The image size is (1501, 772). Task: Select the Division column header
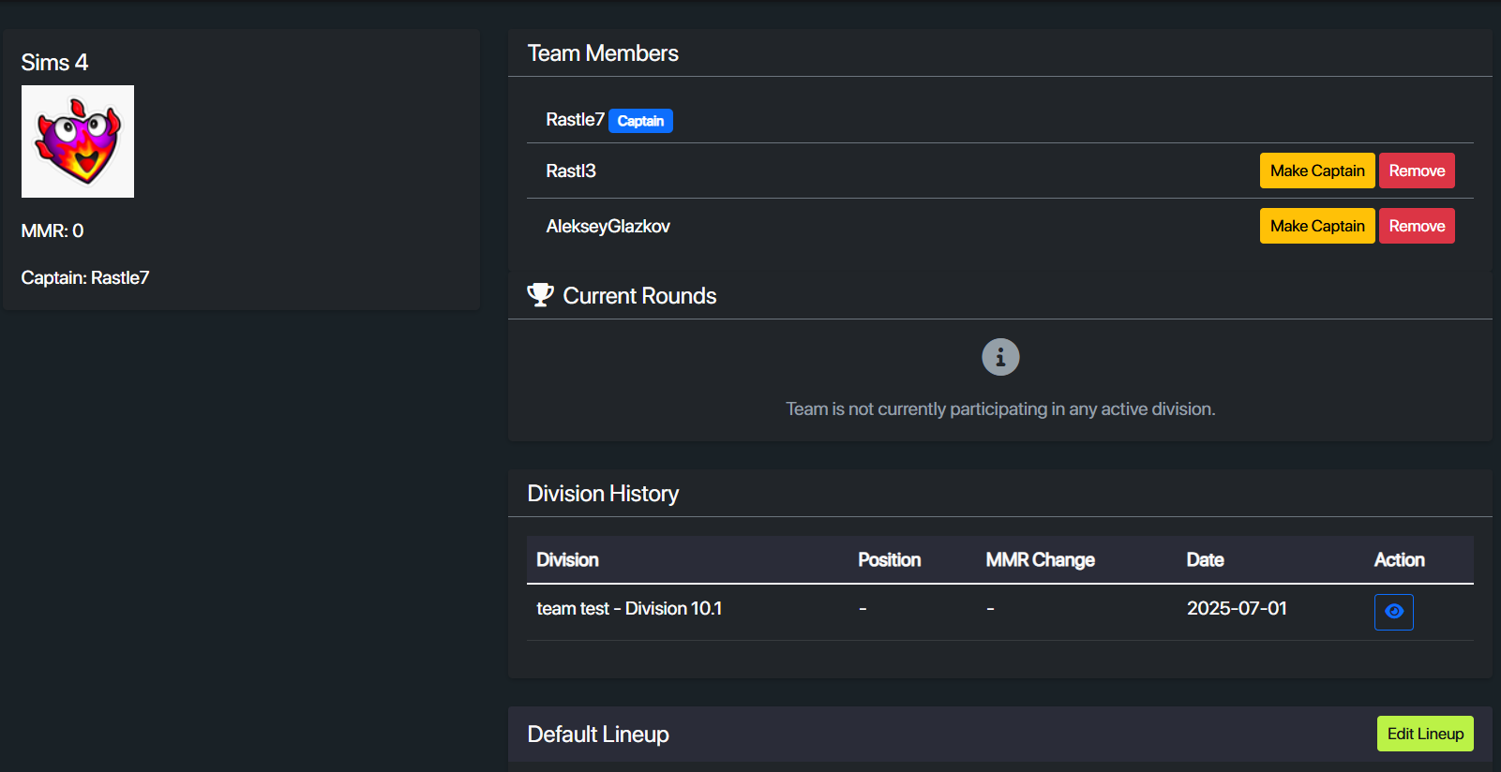(567, 560)
